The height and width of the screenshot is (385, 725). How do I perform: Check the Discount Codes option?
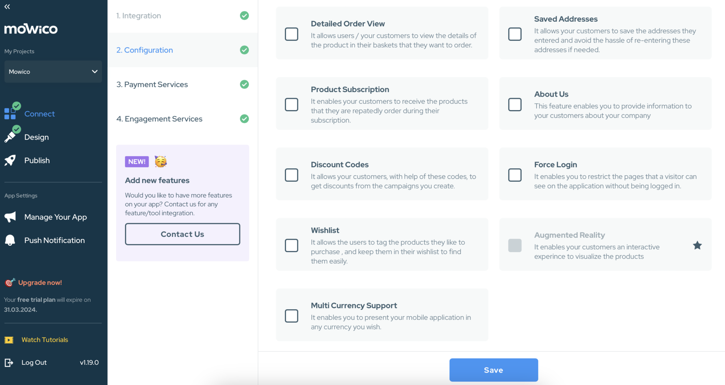[x=291, y=175]
